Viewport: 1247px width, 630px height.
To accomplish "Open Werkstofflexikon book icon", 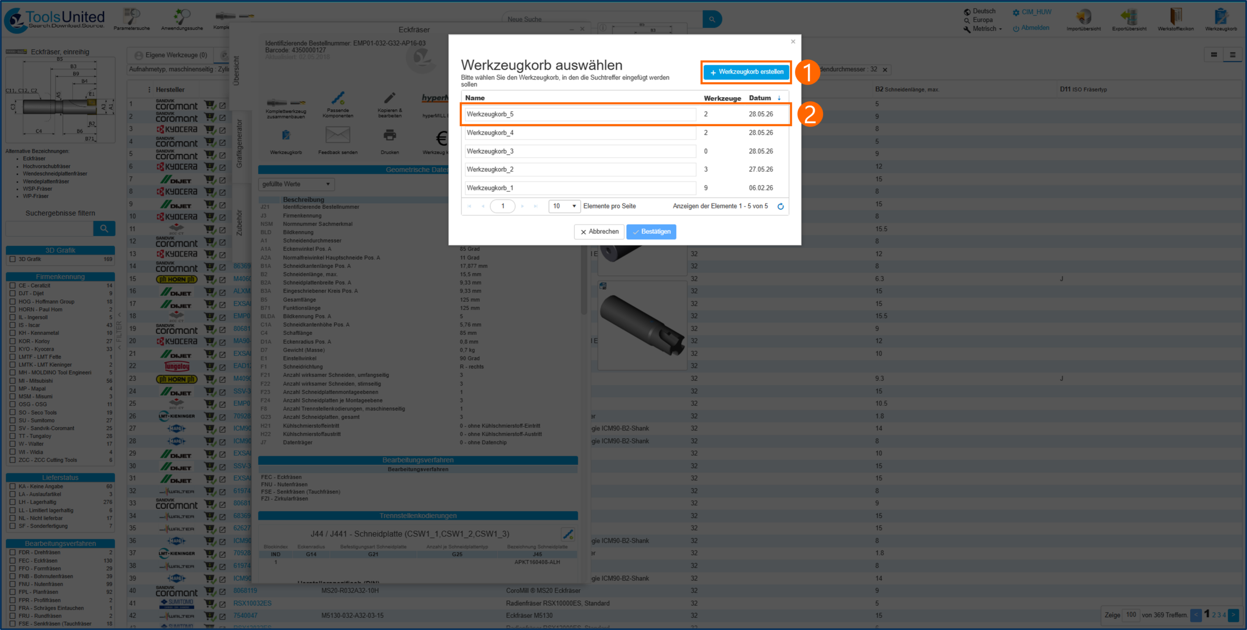I will (1175, 17).
